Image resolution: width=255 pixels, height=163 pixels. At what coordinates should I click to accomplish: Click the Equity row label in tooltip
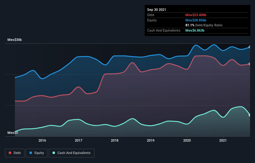coord(152,20)
